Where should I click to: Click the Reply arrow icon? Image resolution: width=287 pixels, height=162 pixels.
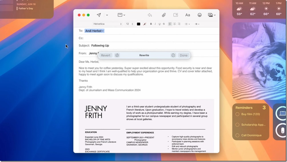point(150,15)
